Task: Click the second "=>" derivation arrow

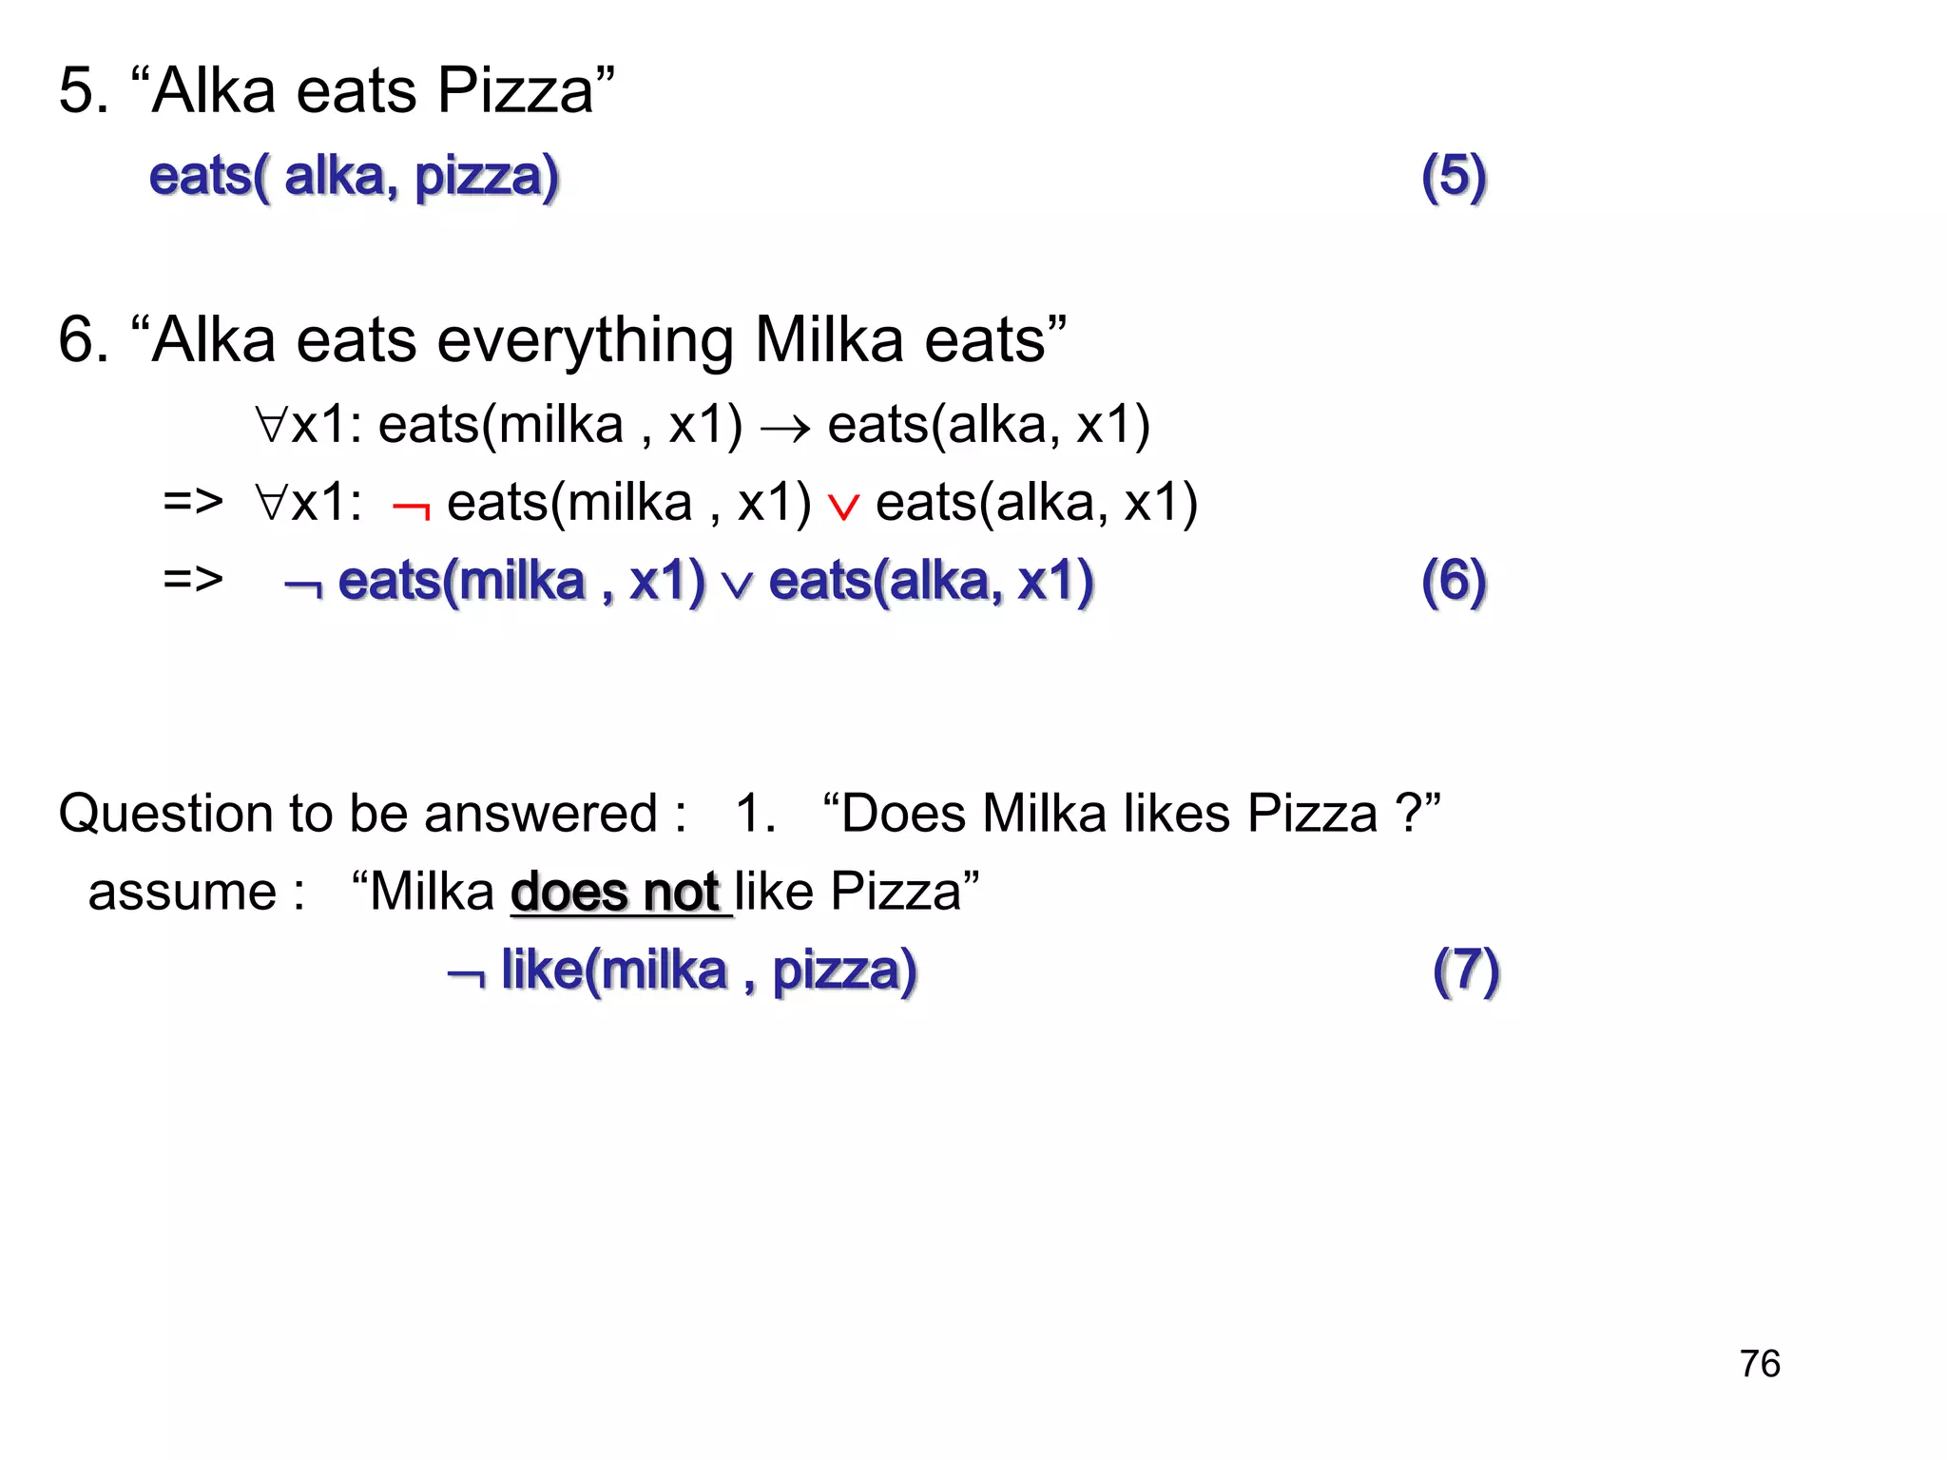Action: point(193,579)
